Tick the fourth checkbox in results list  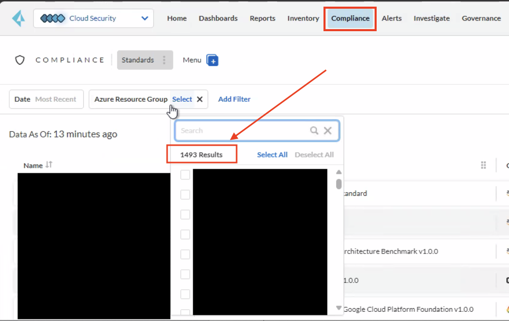(x=185, y=235)
